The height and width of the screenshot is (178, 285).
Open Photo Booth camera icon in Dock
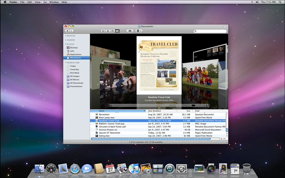click(211, 169)
